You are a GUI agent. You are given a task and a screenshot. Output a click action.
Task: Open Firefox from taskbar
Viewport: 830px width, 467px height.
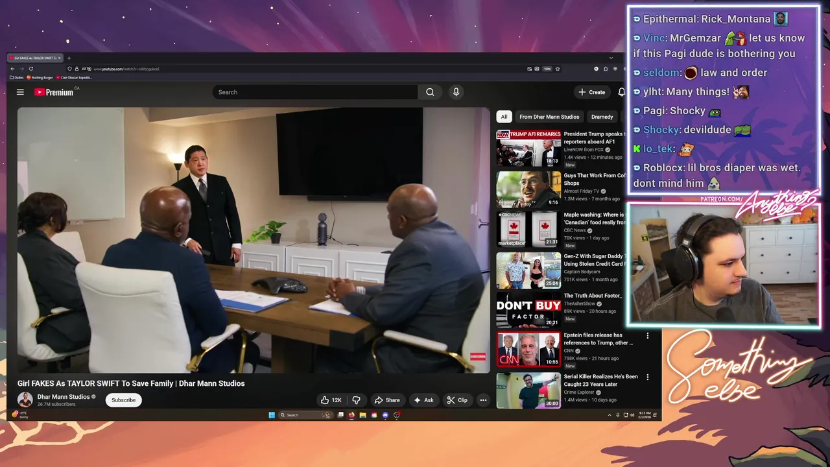[352, 415]
